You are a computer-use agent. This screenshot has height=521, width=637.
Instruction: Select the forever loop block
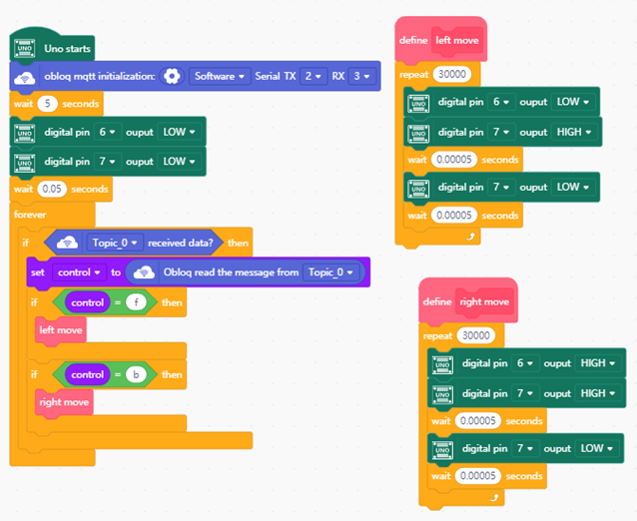(32, 215)
